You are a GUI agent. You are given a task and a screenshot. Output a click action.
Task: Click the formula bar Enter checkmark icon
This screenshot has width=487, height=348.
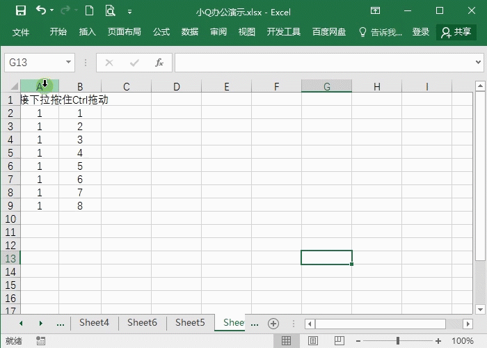[x=134, y=63]
